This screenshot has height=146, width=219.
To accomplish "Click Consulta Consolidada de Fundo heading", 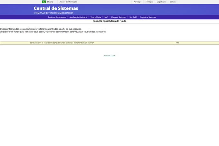I will 110,21.
